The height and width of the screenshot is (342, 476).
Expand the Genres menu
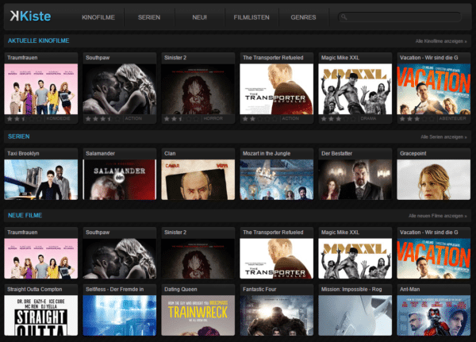(303, 17)
